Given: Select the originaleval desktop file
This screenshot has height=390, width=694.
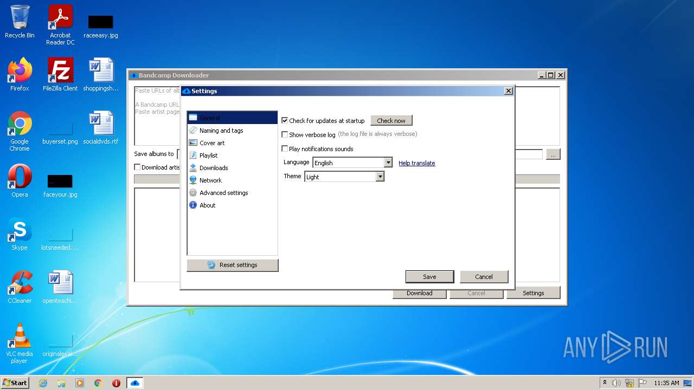Looking at the screenshot, I should tap(60, 346).
